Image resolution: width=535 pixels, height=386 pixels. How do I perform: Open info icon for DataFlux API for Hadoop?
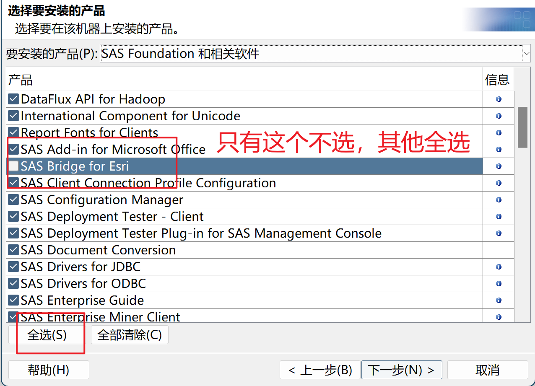pos(499,99)
